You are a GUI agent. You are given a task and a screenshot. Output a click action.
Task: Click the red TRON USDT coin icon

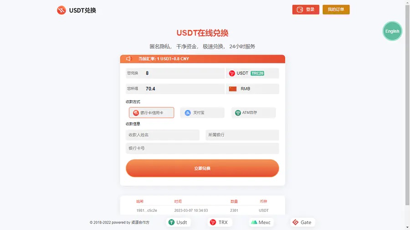(x=232, y=73)
